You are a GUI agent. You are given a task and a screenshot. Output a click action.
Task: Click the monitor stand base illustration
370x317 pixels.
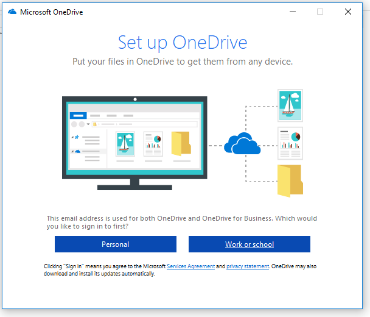134,186
